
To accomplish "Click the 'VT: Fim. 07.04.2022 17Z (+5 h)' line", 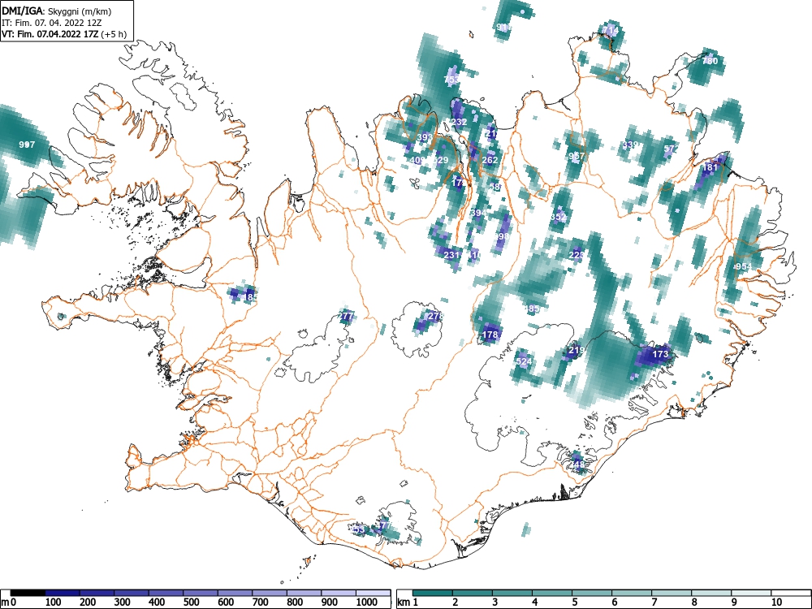I will click(63, 34).
